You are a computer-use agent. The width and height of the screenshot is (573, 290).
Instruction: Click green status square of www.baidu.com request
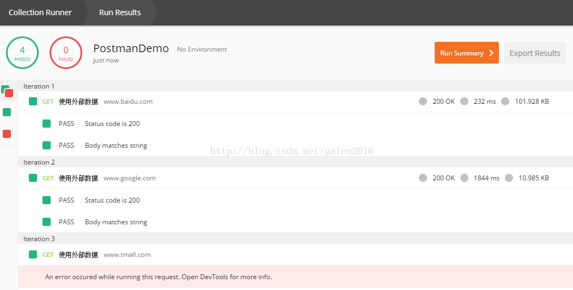(x=33, y=101)
